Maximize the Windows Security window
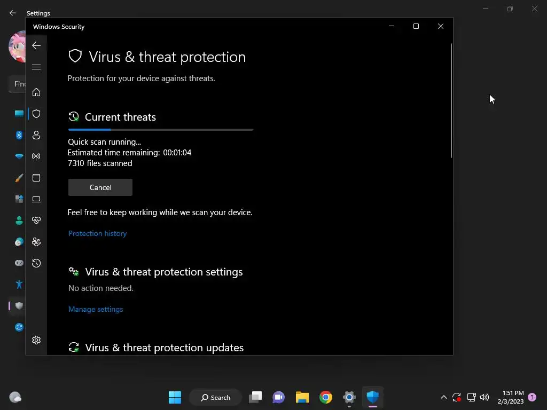 tap(416, 26)
